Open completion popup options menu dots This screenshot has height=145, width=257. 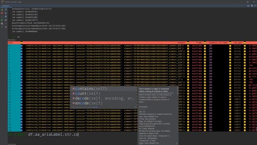[136, 107]
